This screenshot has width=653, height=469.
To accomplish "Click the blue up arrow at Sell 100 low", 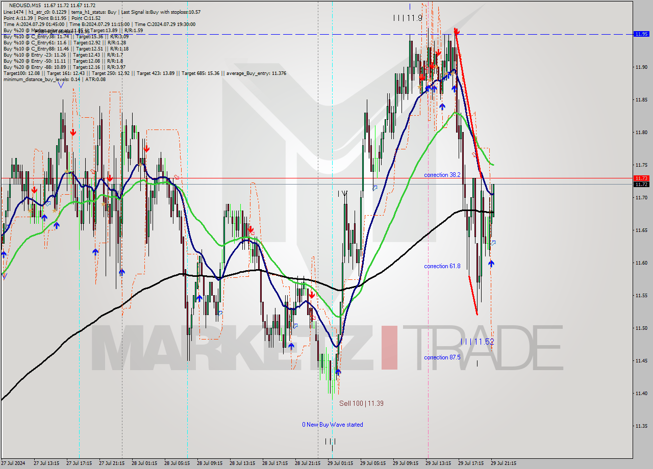I will tap(338, 372).
